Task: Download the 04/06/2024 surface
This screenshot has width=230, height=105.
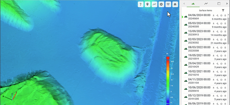Action: [214, 16]
